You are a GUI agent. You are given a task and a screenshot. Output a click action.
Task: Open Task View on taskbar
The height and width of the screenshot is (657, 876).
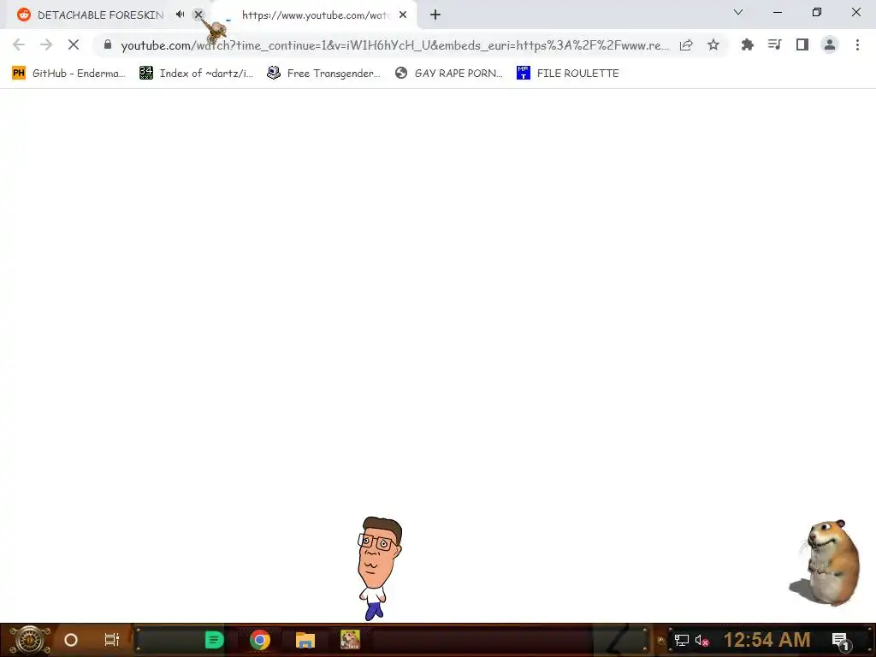point(112,640)
